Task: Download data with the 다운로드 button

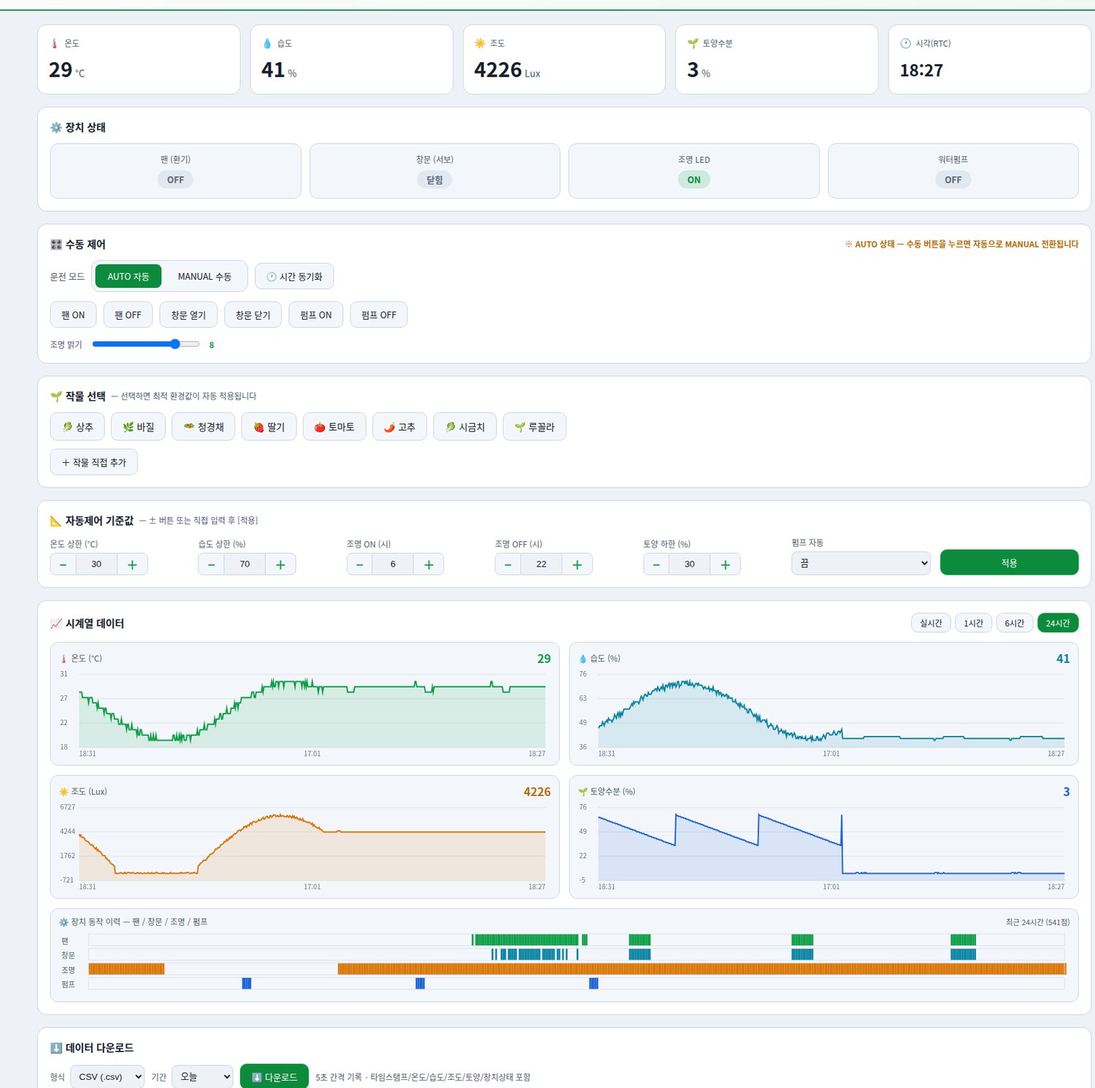Action: pyautogui.click(x=274, y=1076)
